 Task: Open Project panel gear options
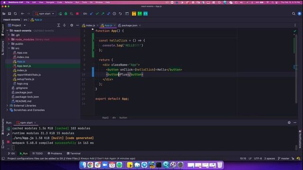pyautogui.click(x=71, y=25)
